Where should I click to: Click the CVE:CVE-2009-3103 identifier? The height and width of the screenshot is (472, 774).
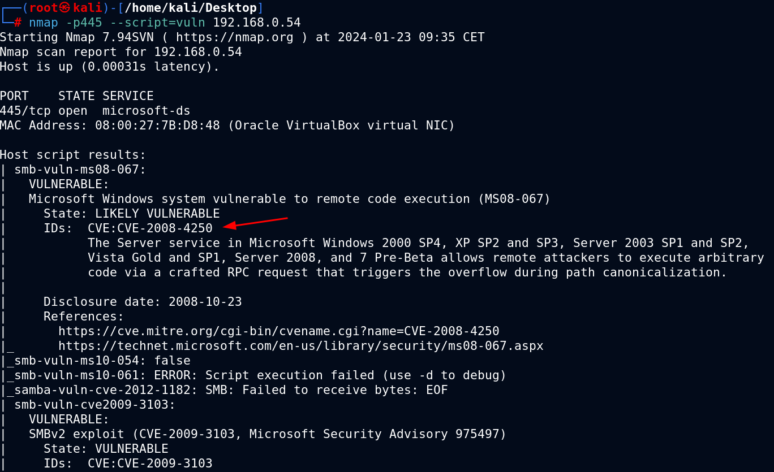coord(150,464)
